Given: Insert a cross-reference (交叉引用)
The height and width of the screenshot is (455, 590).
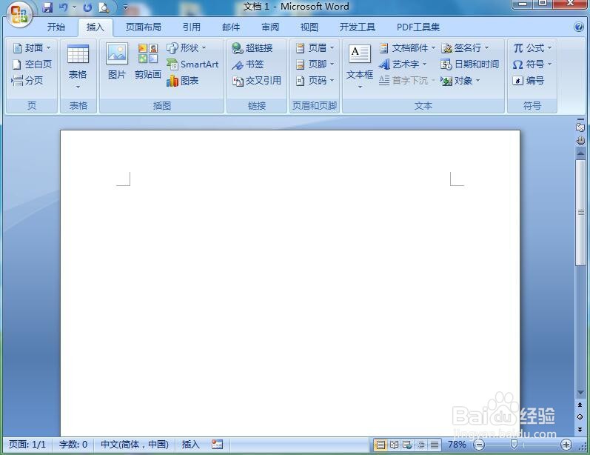Looking at the screenshot, I should 257,80.
